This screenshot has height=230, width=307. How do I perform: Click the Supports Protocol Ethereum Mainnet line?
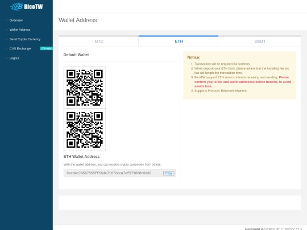pyautogui.click(x=221, y=91)
